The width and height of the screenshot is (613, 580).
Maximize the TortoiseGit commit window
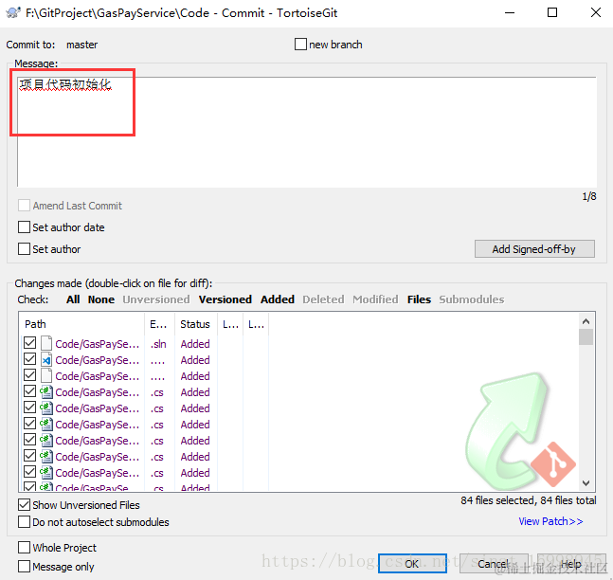[552, 13]
